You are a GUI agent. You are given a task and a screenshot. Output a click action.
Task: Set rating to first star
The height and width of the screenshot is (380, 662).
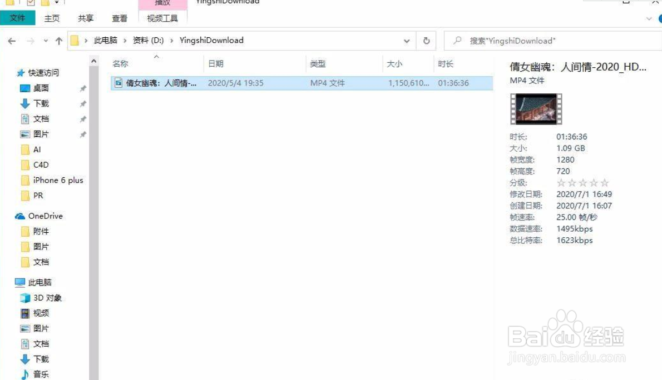tap(561, 183)
